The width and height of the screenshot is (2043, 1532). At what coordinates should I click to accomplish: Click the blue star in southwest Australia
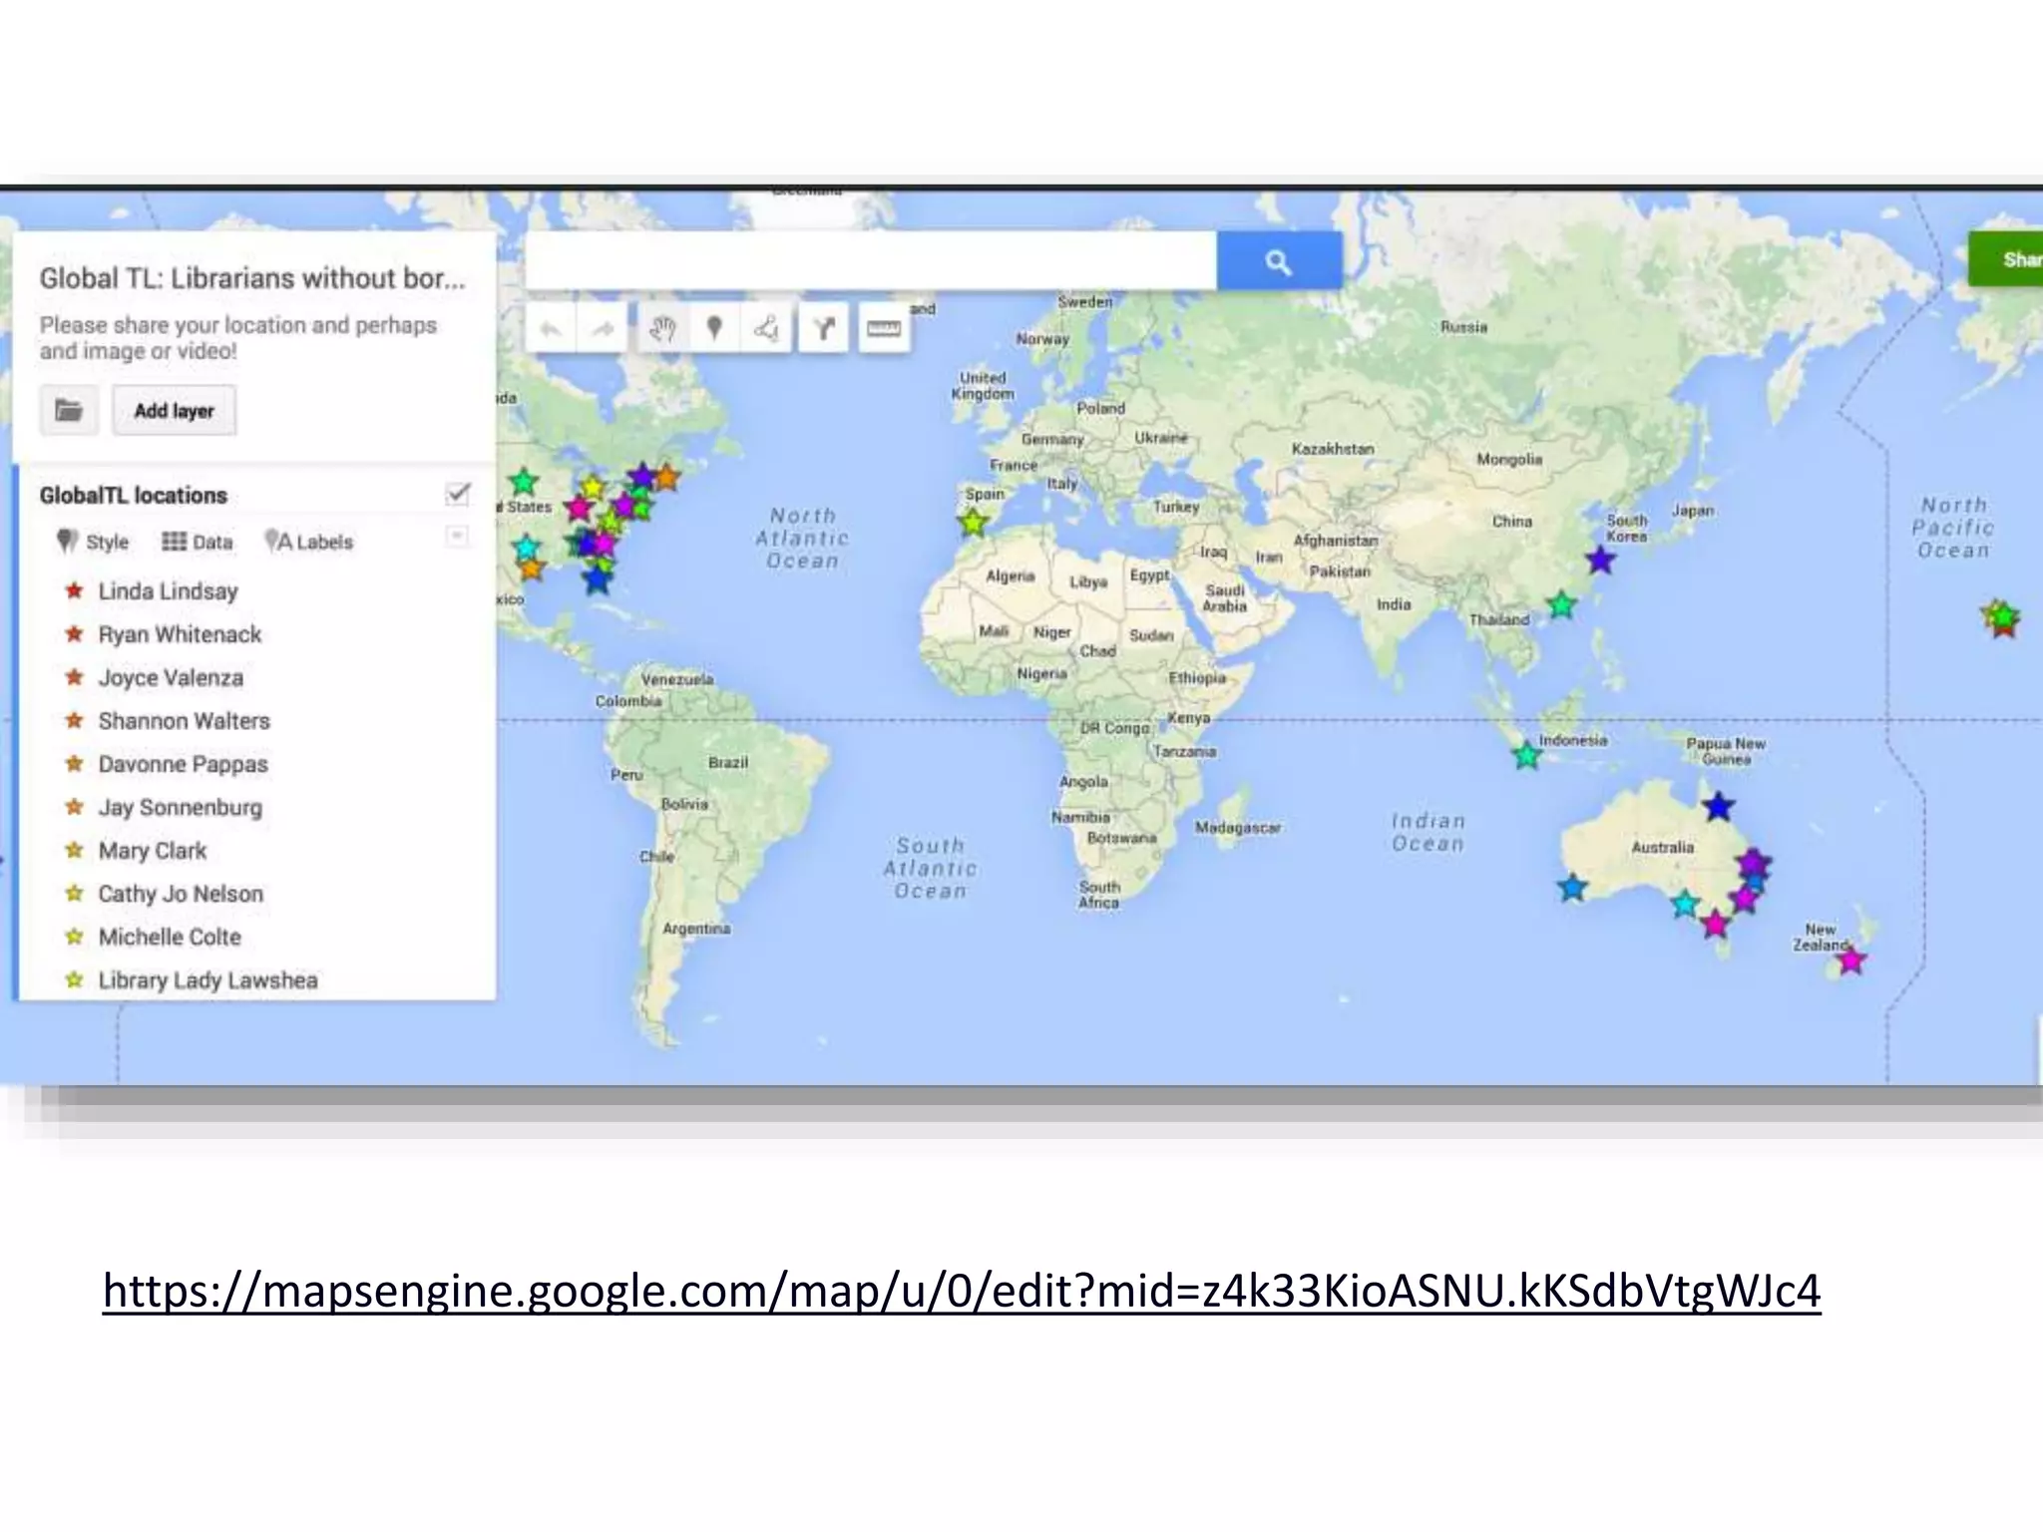(x=1572, y=887)
